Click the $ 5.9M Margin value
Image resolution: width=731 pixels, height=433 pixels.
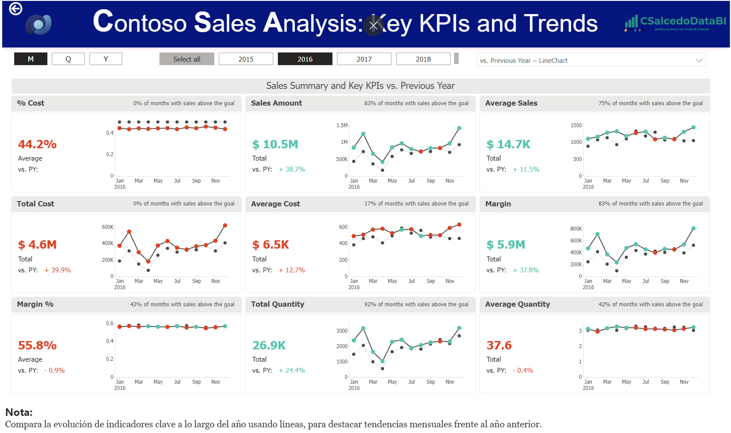click(506, 245)
